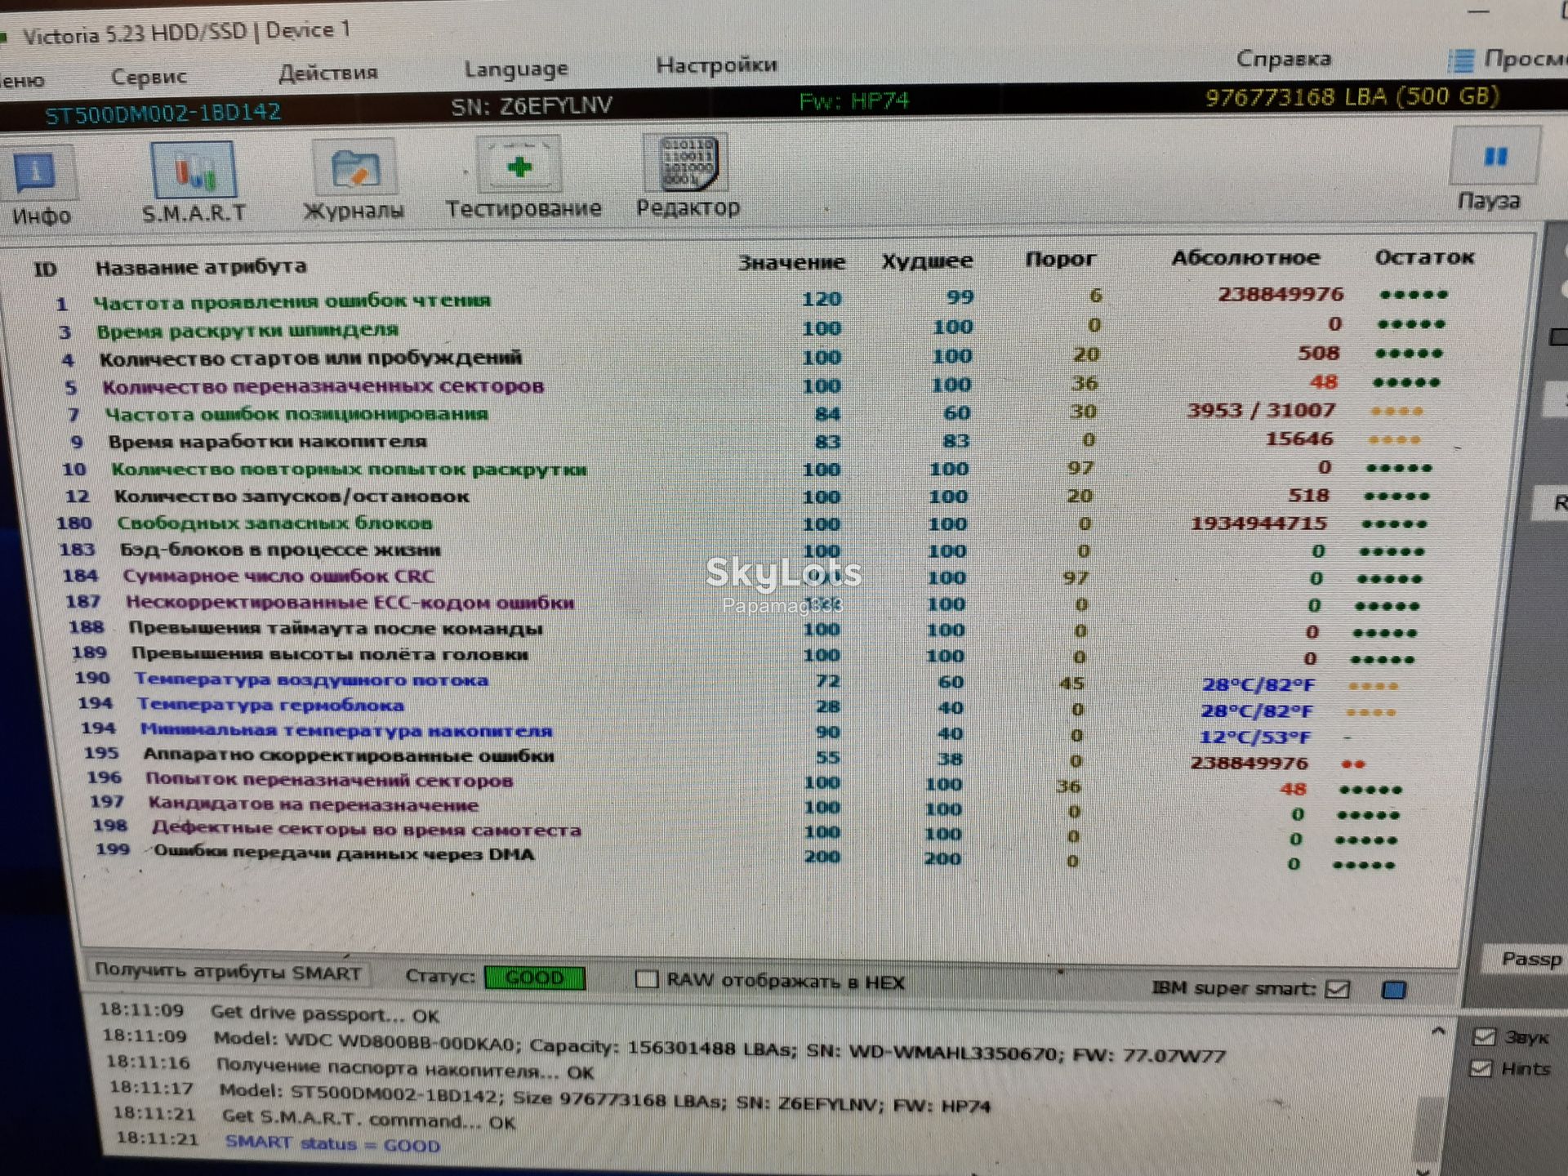
Task: Click the serial number SN: Z6EFYLNV
Action: tap(532, 105)
